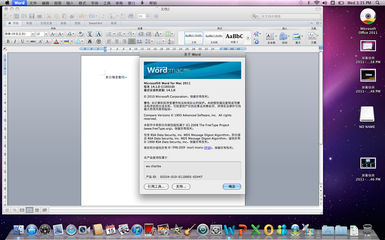Toggle Strikethrough ABC formatting

[x=33, y=41]
